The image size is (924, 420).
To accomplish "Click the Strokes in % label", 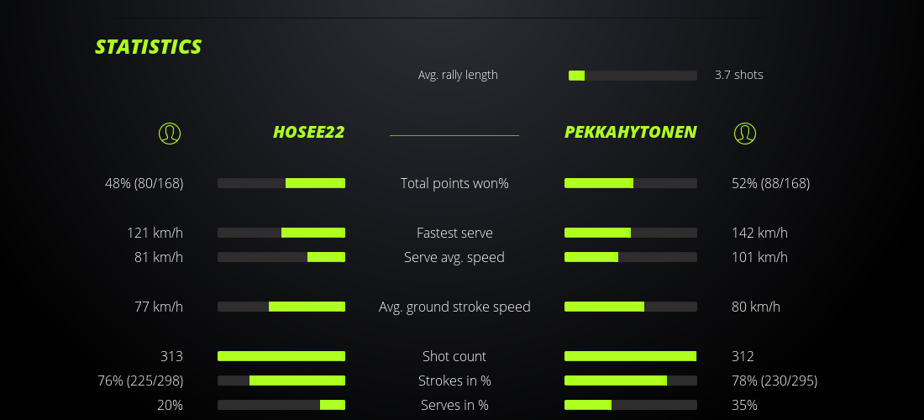I will point(454,381).
